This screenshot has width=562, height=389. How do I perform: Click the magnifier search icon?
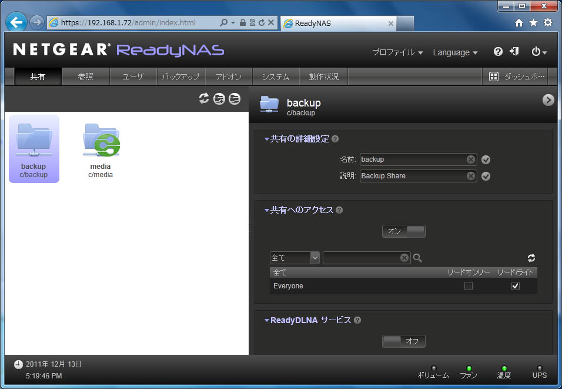(x=417, y=258)
